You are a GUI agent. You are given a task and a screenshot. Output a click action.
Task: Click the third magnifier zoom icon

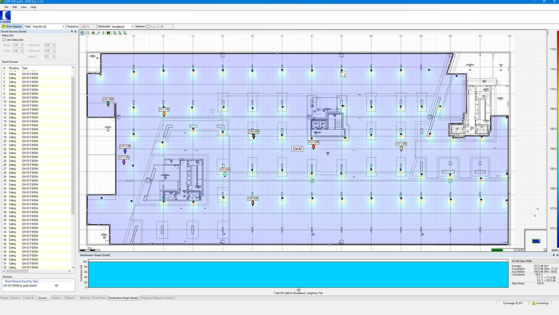[125, 33]
